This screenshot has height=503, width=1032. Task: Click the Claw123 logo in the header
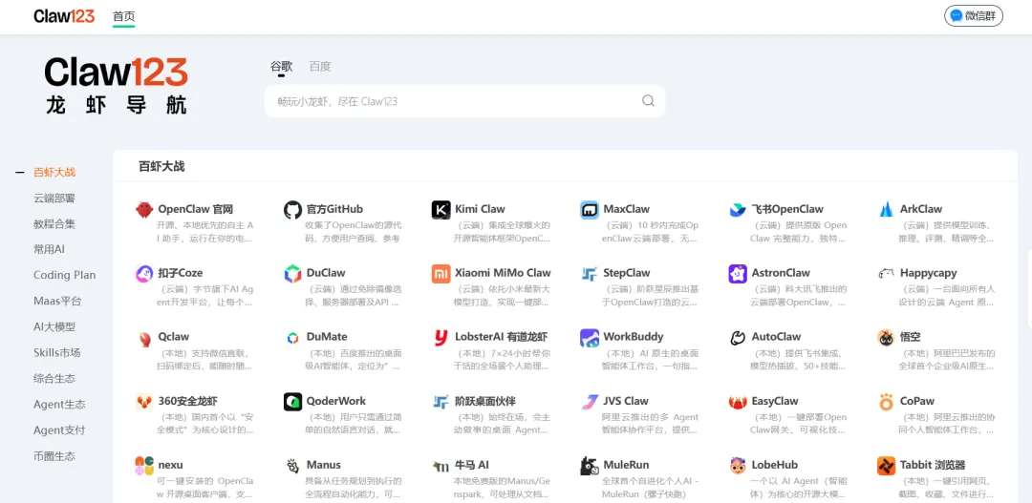[65, 16]
